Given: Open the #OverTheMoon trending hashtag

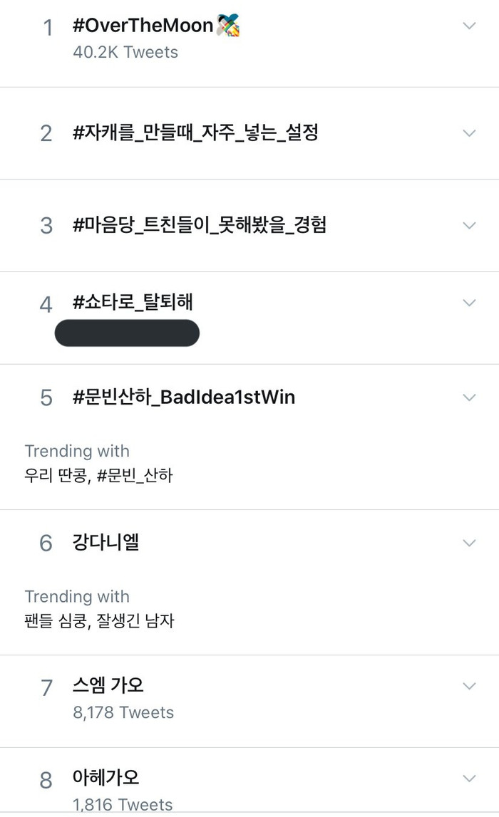Looking at the screenshot, I should [x=143, y=26].
